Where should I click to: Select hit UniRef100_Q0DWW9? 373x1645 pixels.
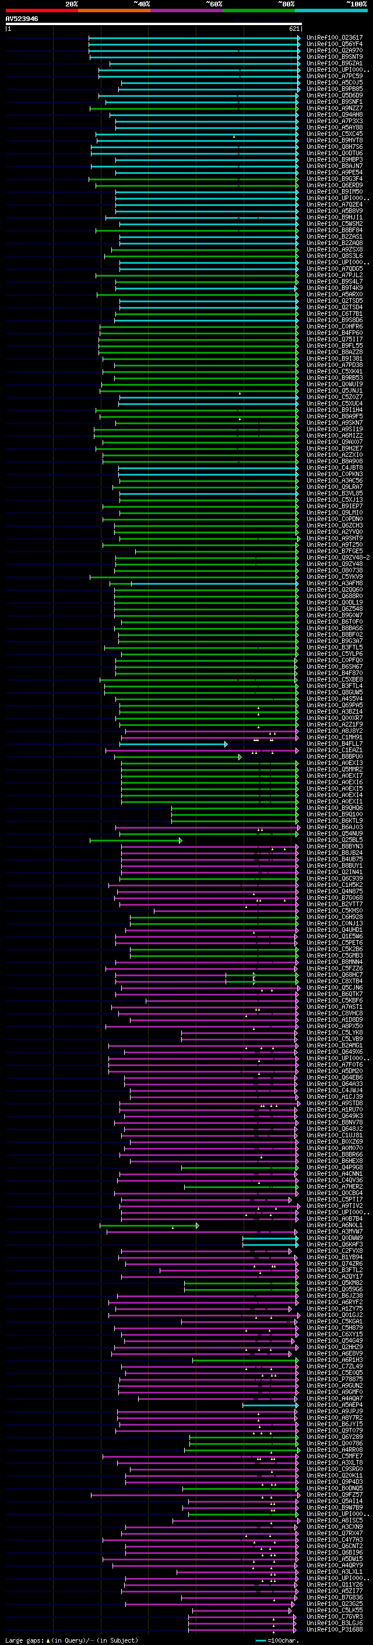tap(335, 1238)
